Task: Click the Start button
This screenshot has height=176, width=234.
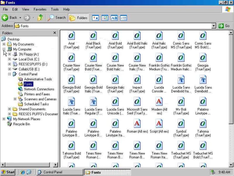Action: point(8,172)
